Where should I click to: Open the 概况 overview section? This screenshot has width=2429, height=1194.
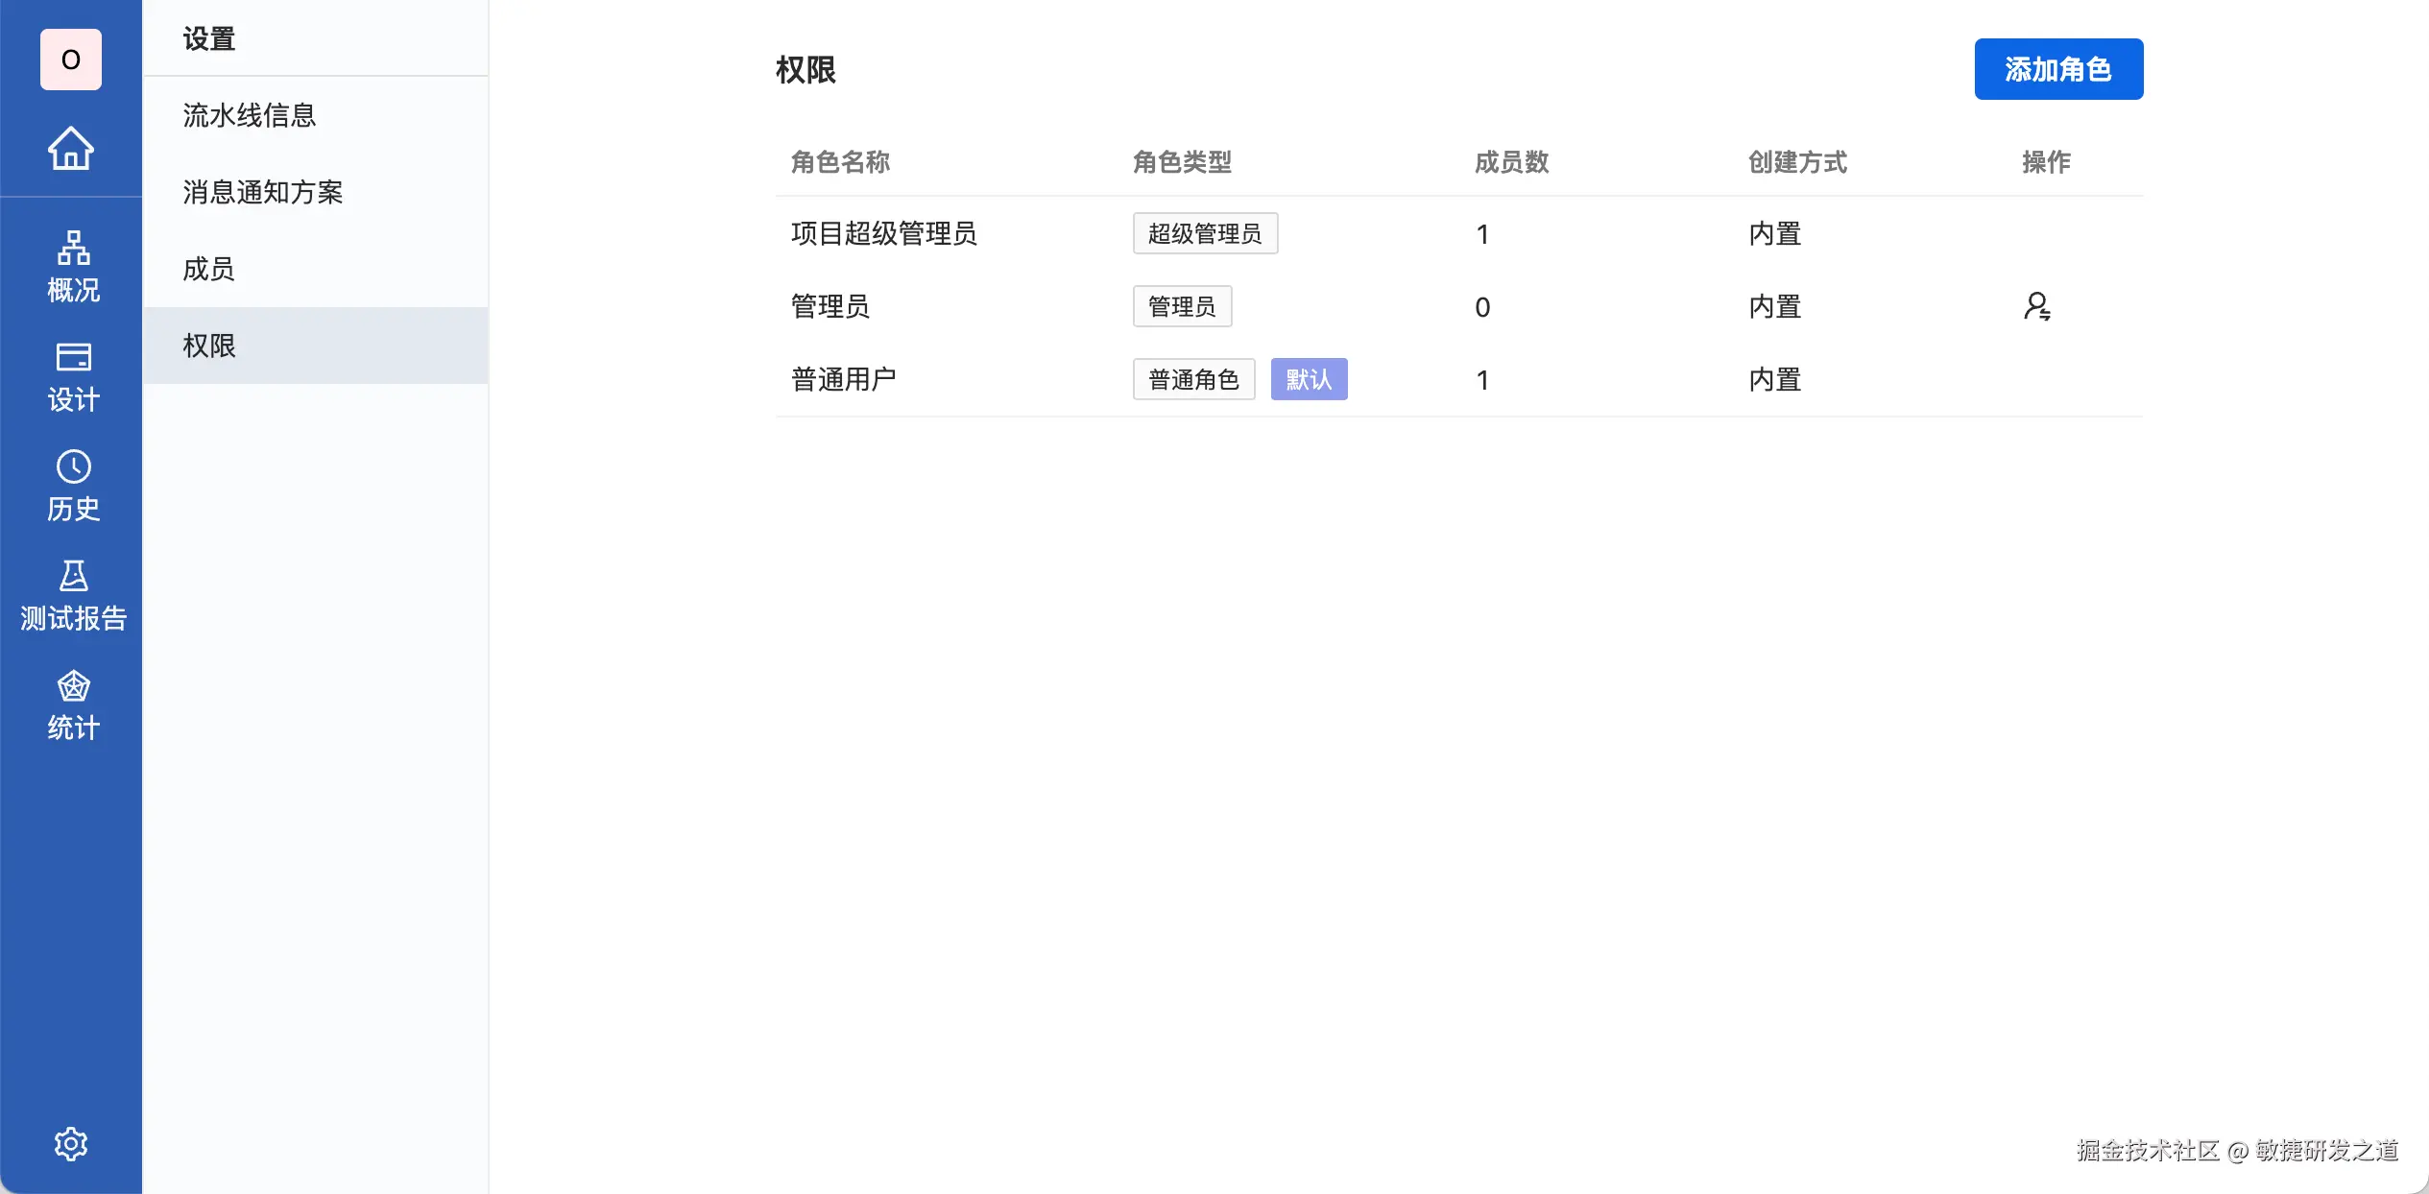pyautogui.click(x=73, y=267)
